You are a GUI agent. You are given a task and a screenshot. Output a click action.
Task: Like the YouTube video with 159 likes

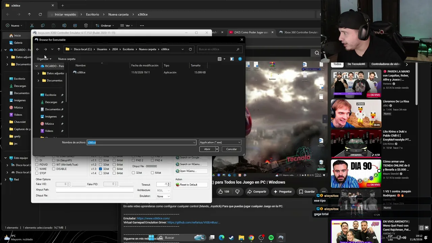coord(224,191)
